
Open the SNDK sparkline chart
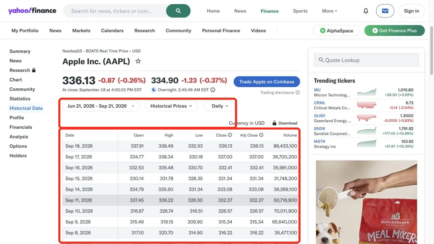click(366, 131)
